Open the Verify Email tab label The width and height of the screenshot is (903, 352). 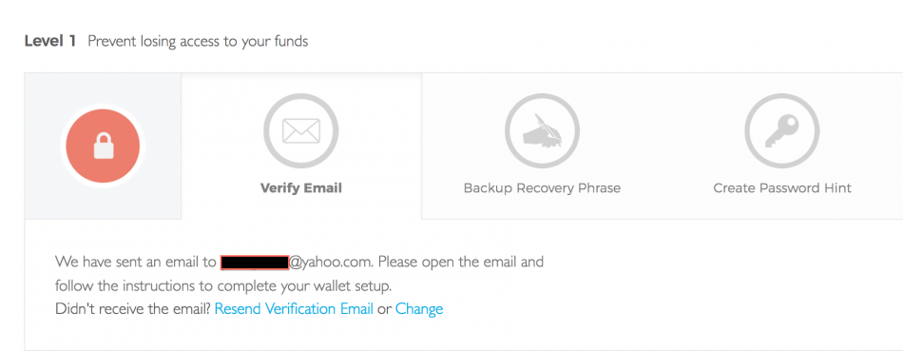click(x=301, y=188)
